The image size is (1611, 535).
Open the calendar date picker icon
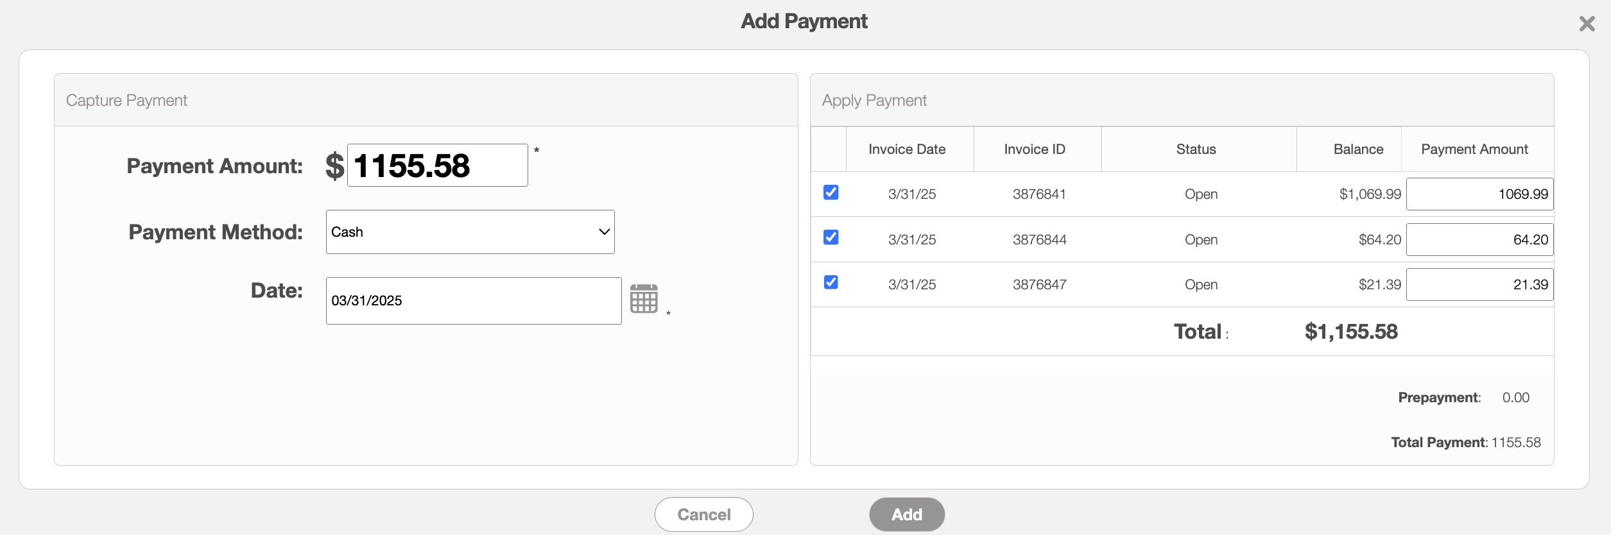[644, 299]
